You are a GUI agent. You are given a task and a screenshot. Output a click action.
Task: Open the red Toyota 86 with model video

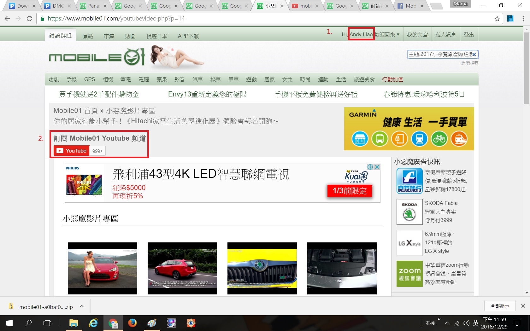pyautogui.click(x=103, y=268)
